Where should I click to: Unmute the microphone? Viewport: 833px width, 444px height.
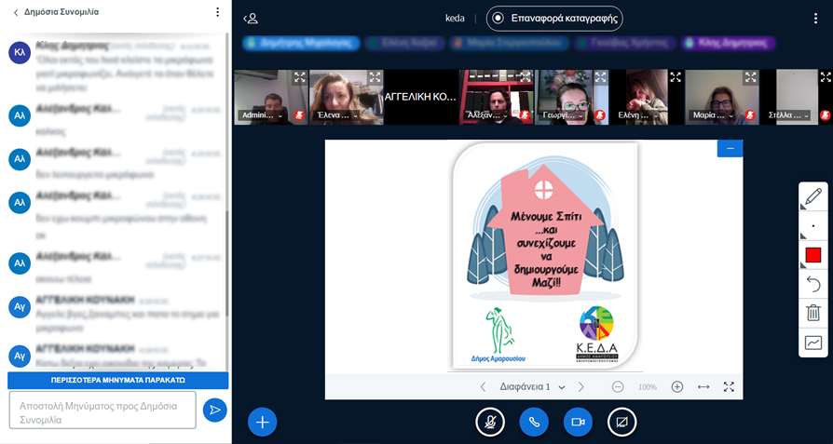pyautogui.click(x=490, y=422)
